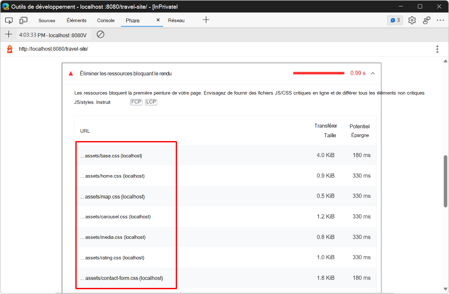This screenshot has height=294, width=449.
Task: Click the Edge browser icon in title bar
Action: (6, 6)
